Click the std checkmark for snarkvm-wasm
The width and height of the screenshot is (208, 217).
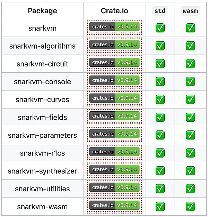click(160, 206)
